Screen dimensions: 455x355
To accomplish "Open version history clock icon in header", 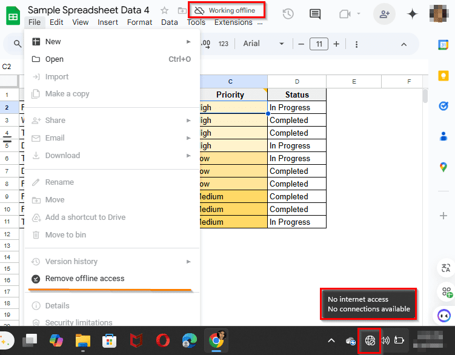I will pyautogui.click(x=288, y=14).
